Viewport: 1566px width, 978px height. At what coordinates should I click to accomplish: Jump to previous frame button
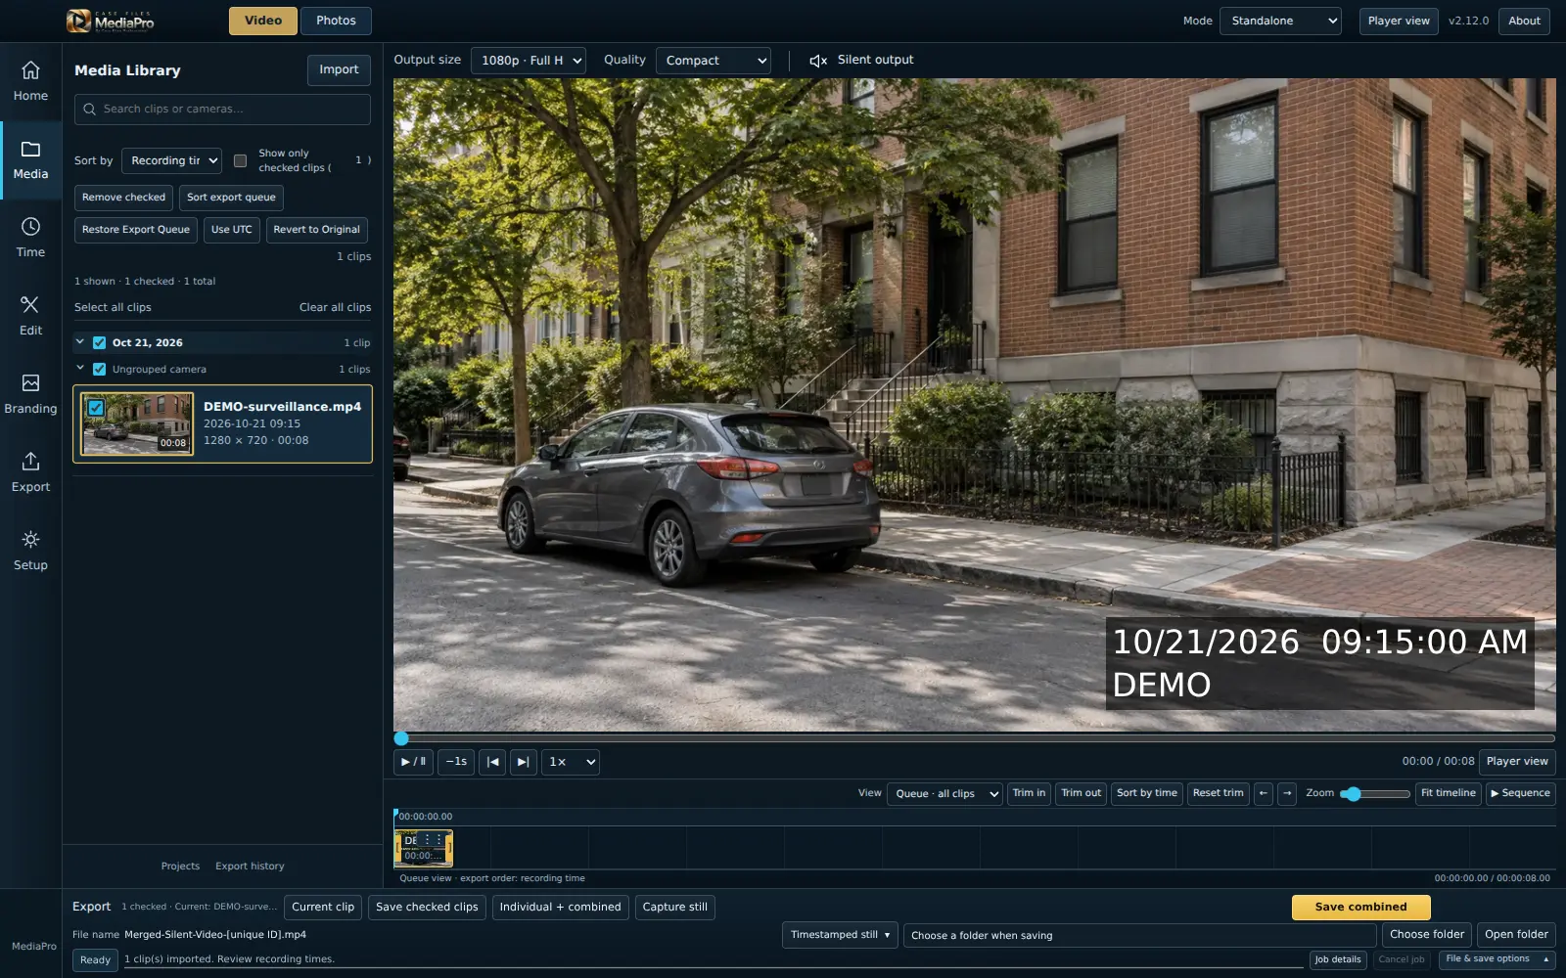coord(492,762)
